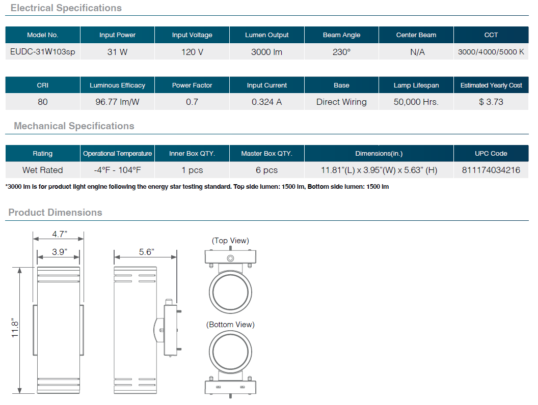
Task: Click the front view fixture drawing
Action: click(58, 330)
